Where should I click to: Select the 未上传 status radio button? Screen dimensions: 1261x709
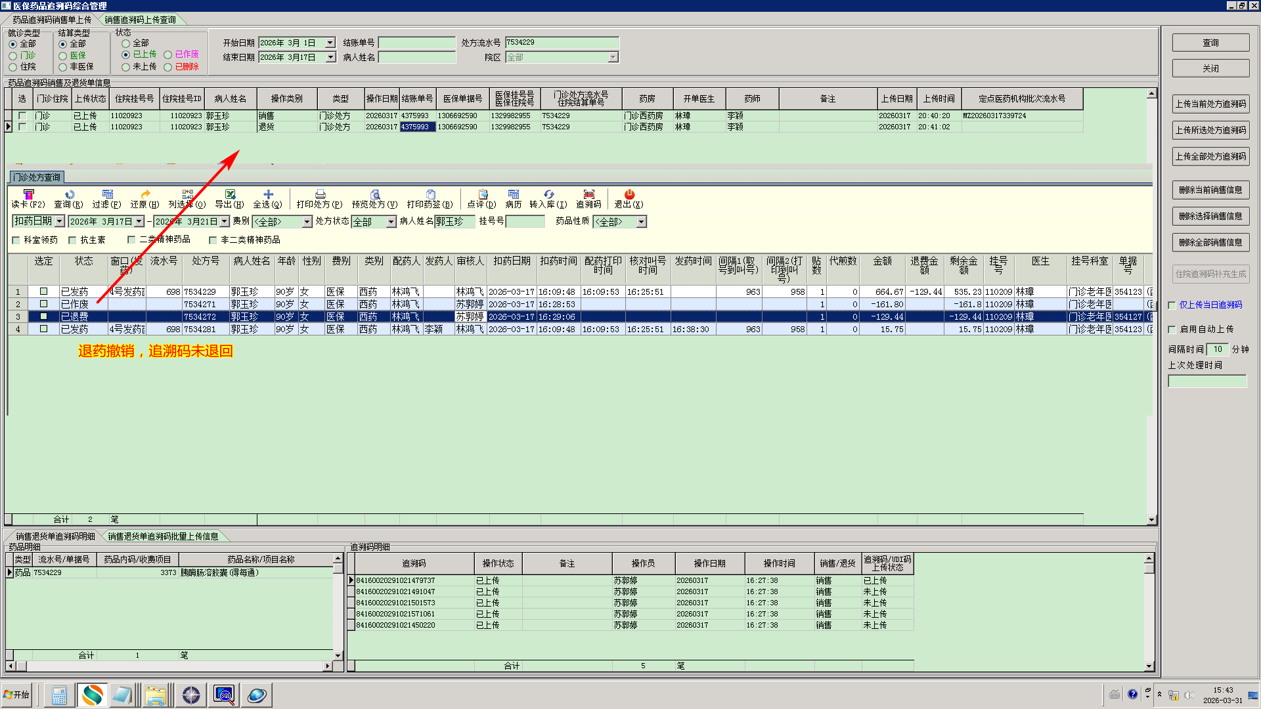(x=125, y=67)
